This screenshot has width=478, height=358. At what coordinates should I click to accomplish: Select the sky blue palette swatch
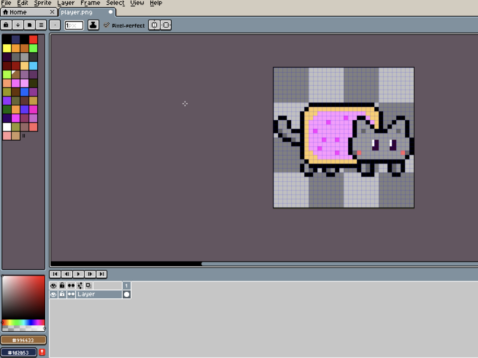point(33,66)
